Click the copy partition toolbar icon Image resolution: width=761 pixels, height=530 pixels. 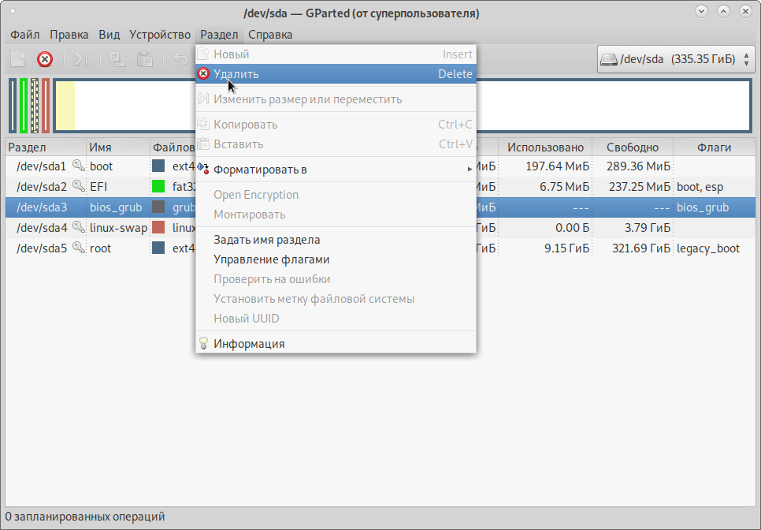click(117, 59)
